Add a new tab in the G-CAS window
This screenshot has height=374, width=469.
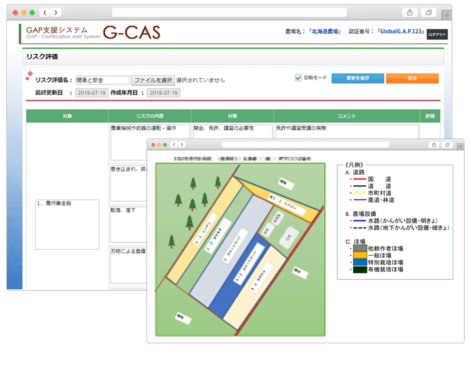click(x=446, y=15)
